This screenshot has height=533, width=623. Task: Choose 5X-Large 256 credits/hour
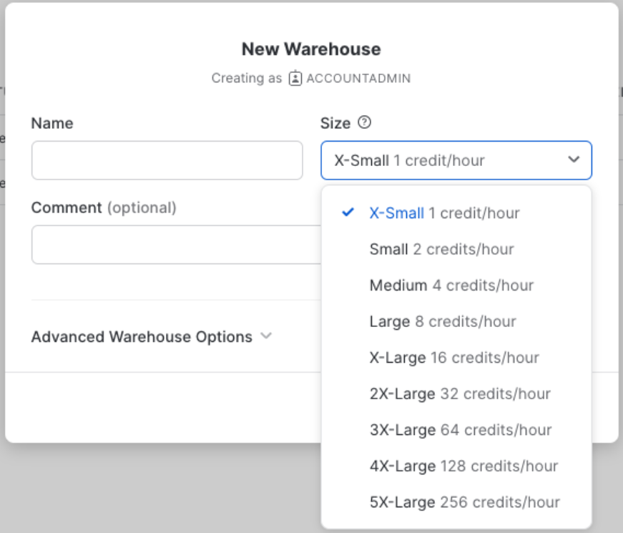pyautogui.click(x=464, y=502)
